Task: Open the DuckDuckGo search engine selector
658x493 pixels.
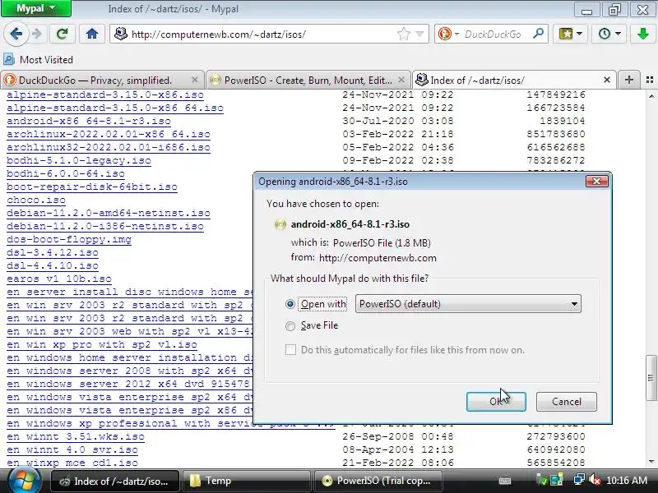Action: pyautogui.click(x=448, y=34)
